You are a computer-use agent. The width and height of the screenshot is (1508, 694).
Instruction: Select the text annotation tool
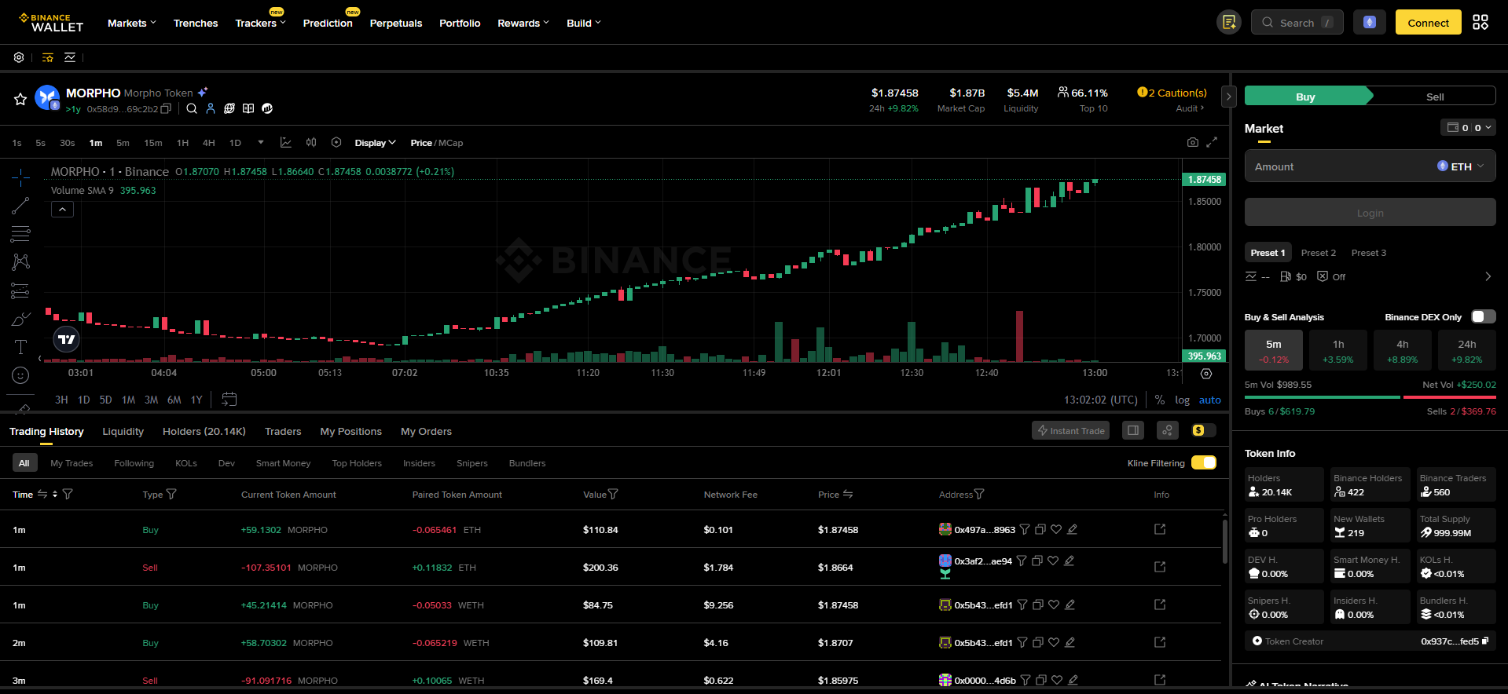click(x=20, y=347)
